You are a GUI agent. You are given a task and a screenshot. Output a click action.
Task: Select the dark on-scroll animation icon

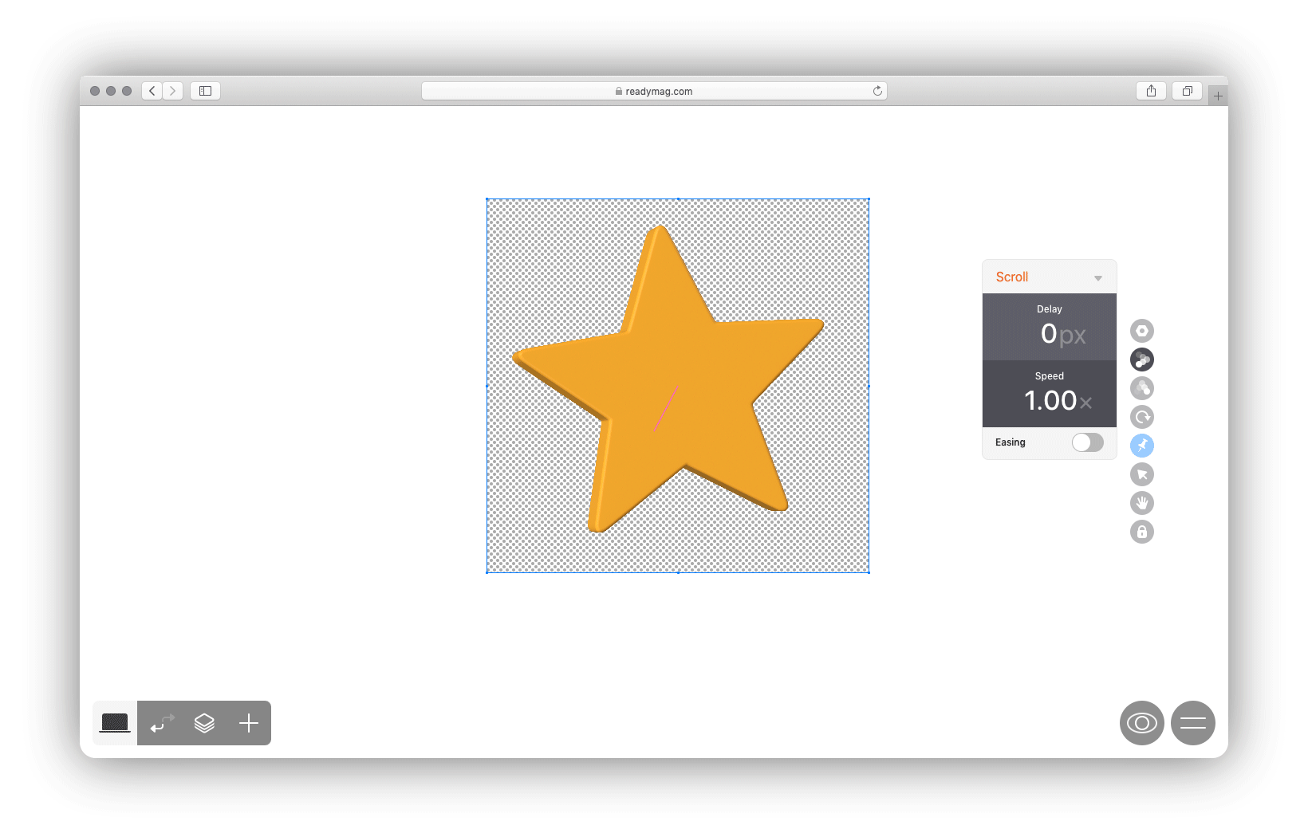(1142, 360)
